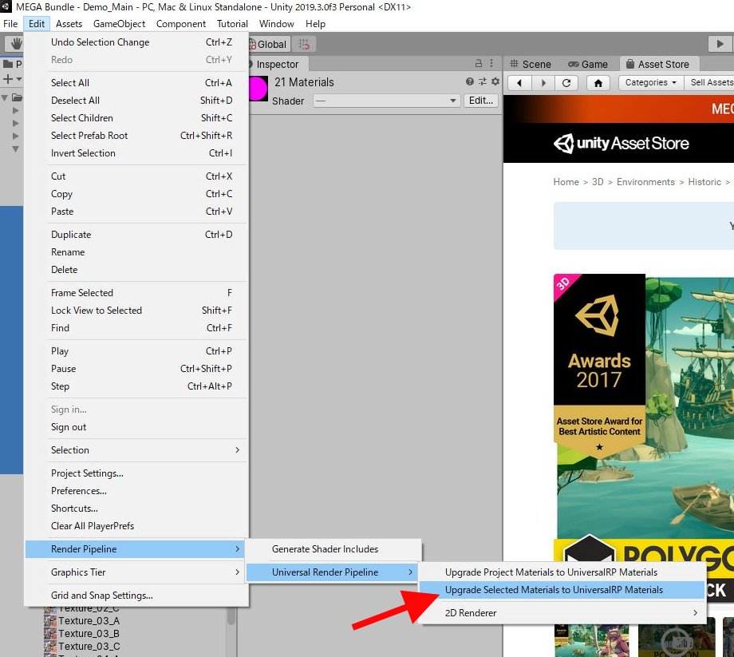Choose Select All from Edit menu
The image size is (734, 657).
136,83
